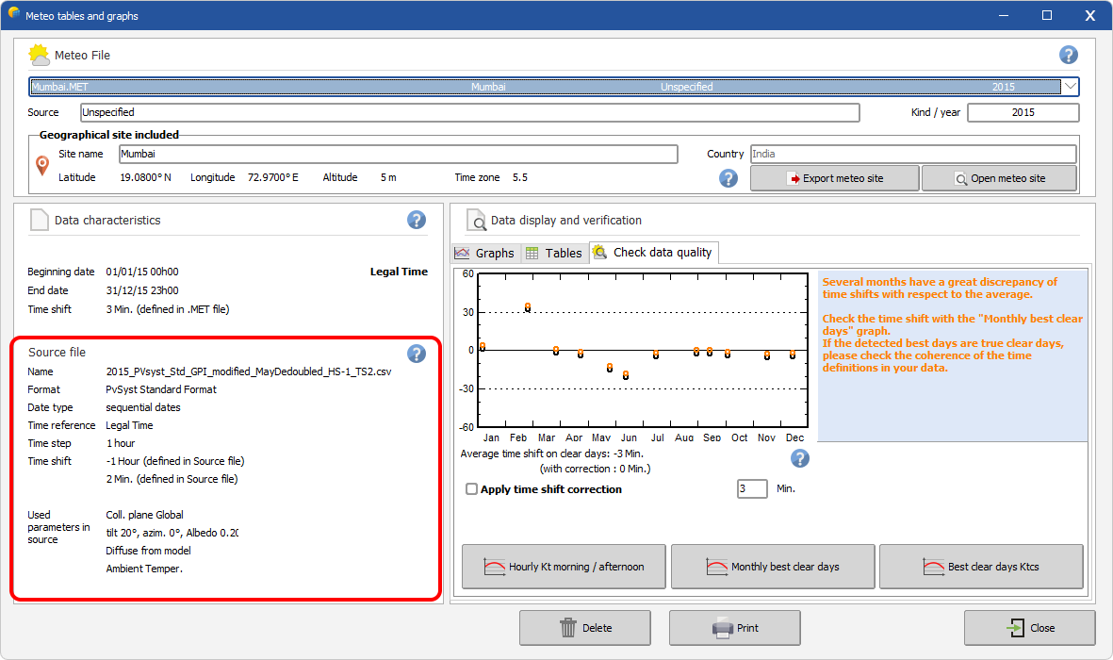Open Monthly best clear days graph
Viewport: 1113px width, 660px height.
[x=772, y=567]
